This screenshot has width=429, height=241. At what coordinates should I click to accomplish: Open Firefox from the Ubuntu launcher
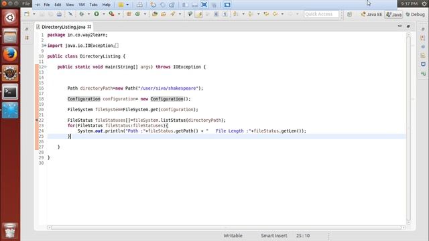pos(10,54)
